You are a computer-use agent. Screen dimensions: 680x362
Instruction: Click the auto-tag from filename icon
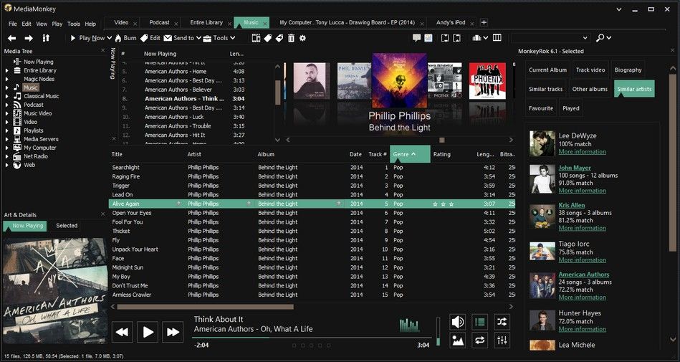(x=267, y=38)
